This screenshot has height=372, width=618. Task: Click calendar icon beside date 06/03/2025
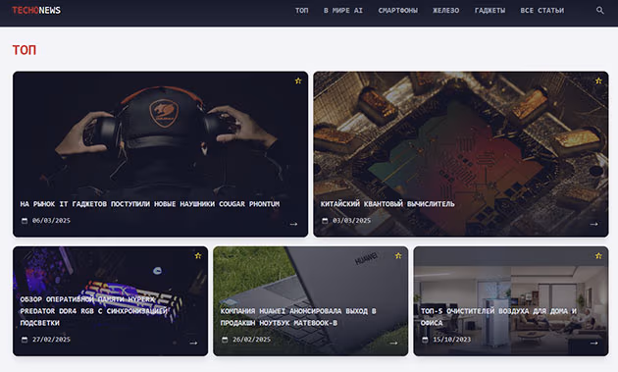[x=25, y=221]
